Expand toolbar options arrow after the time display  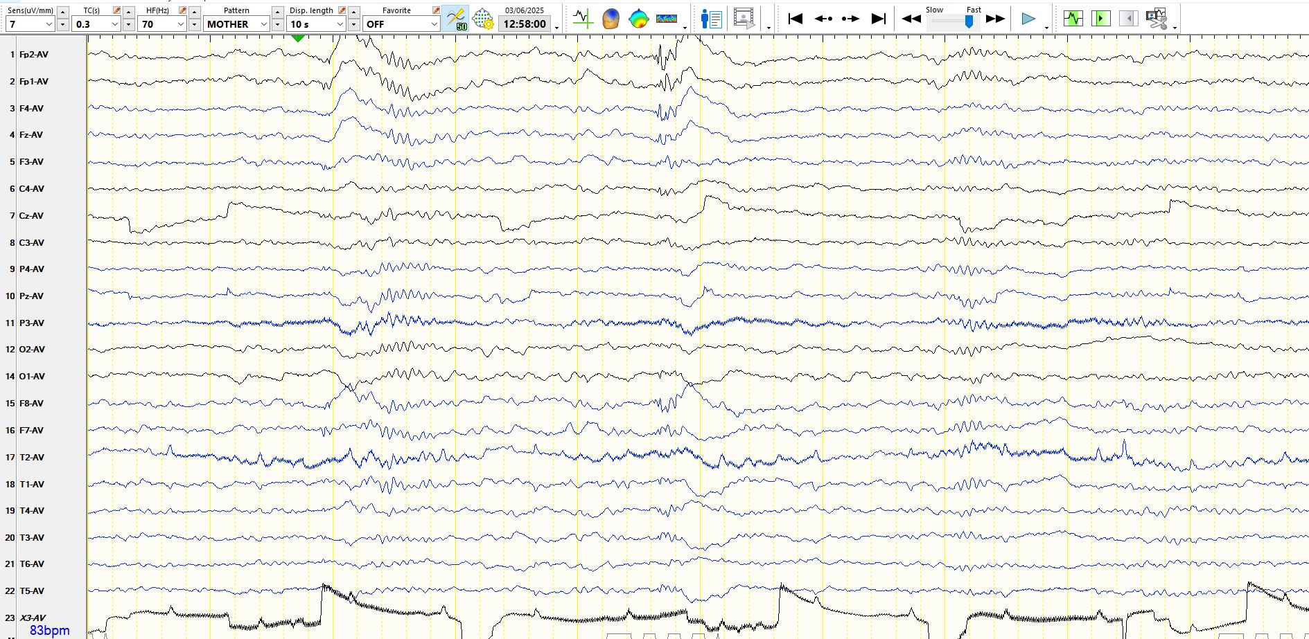557,28
